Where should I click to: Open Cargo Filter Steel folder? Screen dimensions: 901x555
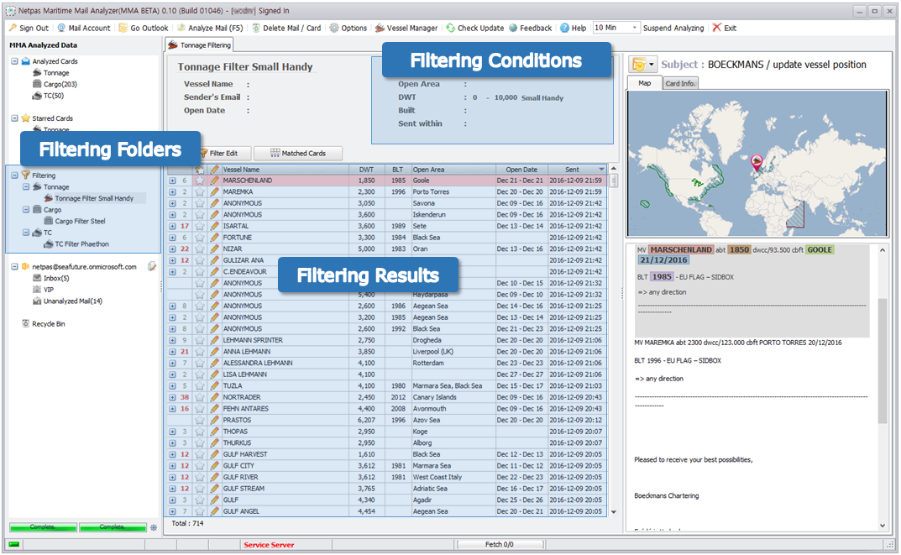coord(80,221)
